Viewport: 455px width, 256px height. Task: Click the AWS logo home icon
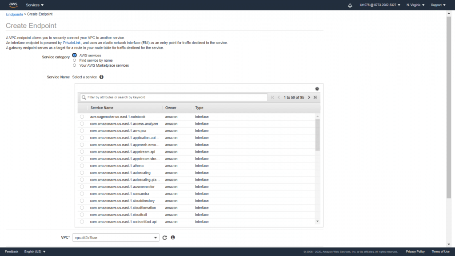[x=13, y=5]
